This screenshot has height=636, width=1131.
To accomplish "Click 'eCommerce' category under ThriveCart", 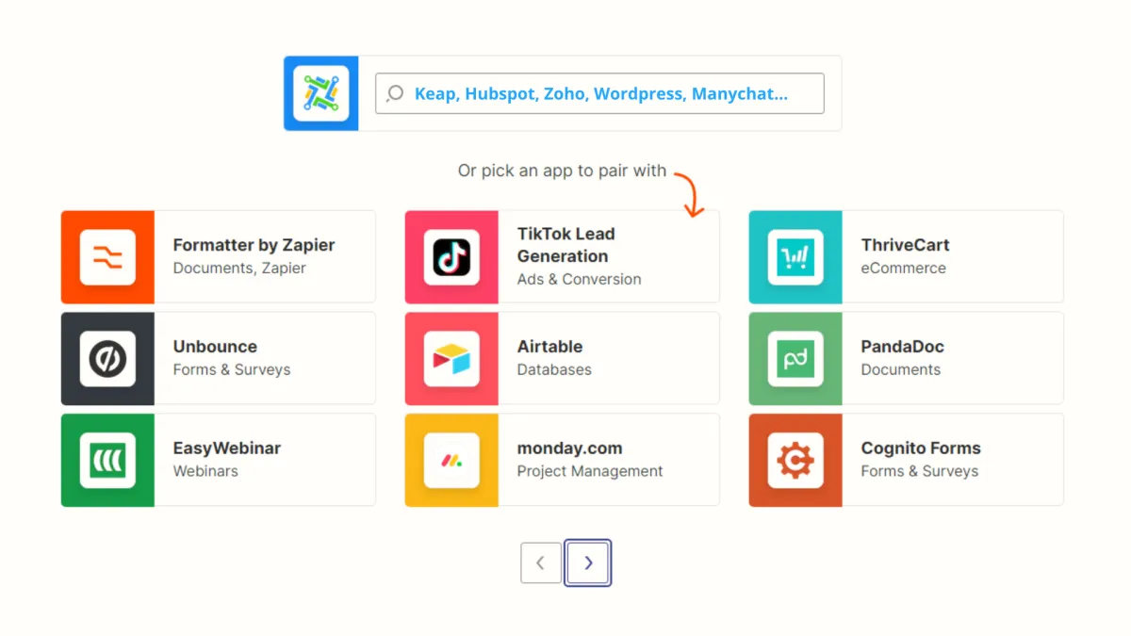I will [903, 269].
